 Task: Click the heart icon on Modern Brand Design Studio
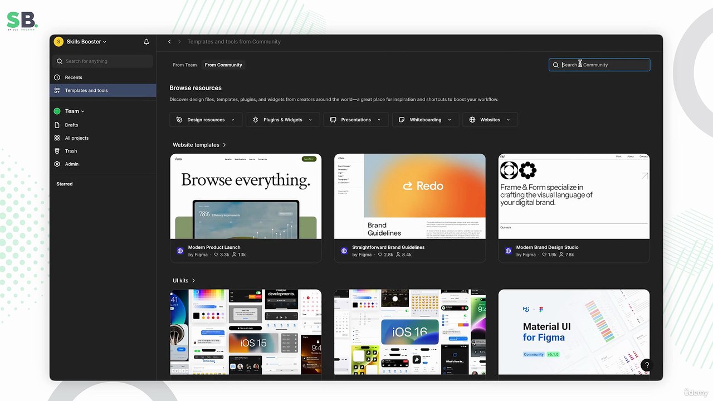coord(544,255)
